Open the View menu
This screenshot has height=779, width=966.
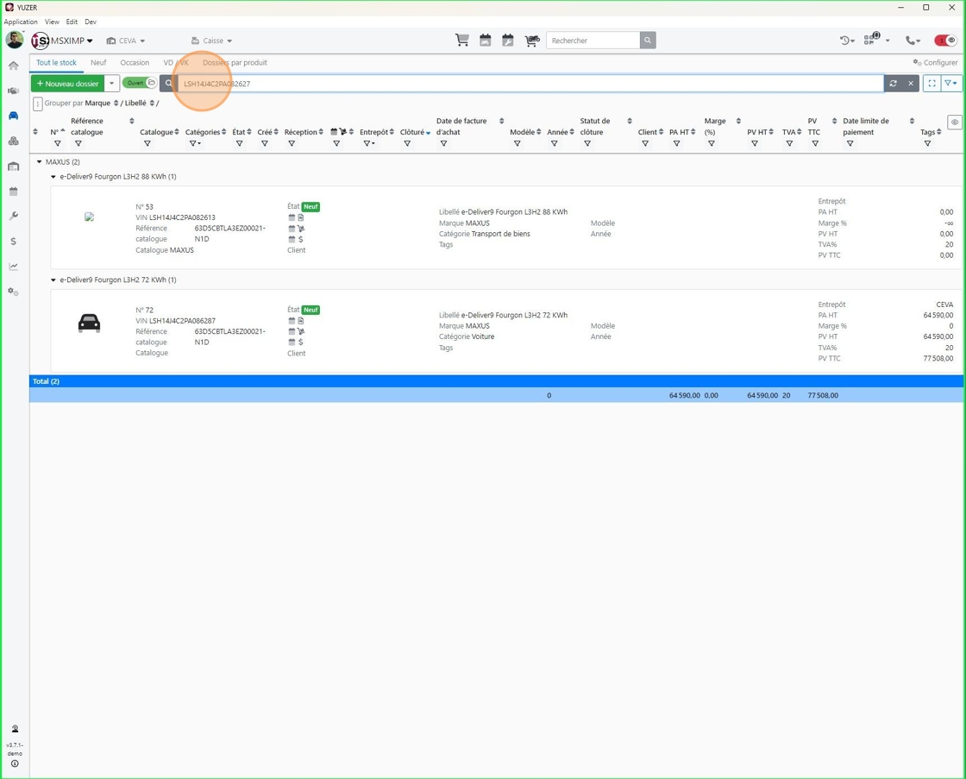(x=52, y=22)
